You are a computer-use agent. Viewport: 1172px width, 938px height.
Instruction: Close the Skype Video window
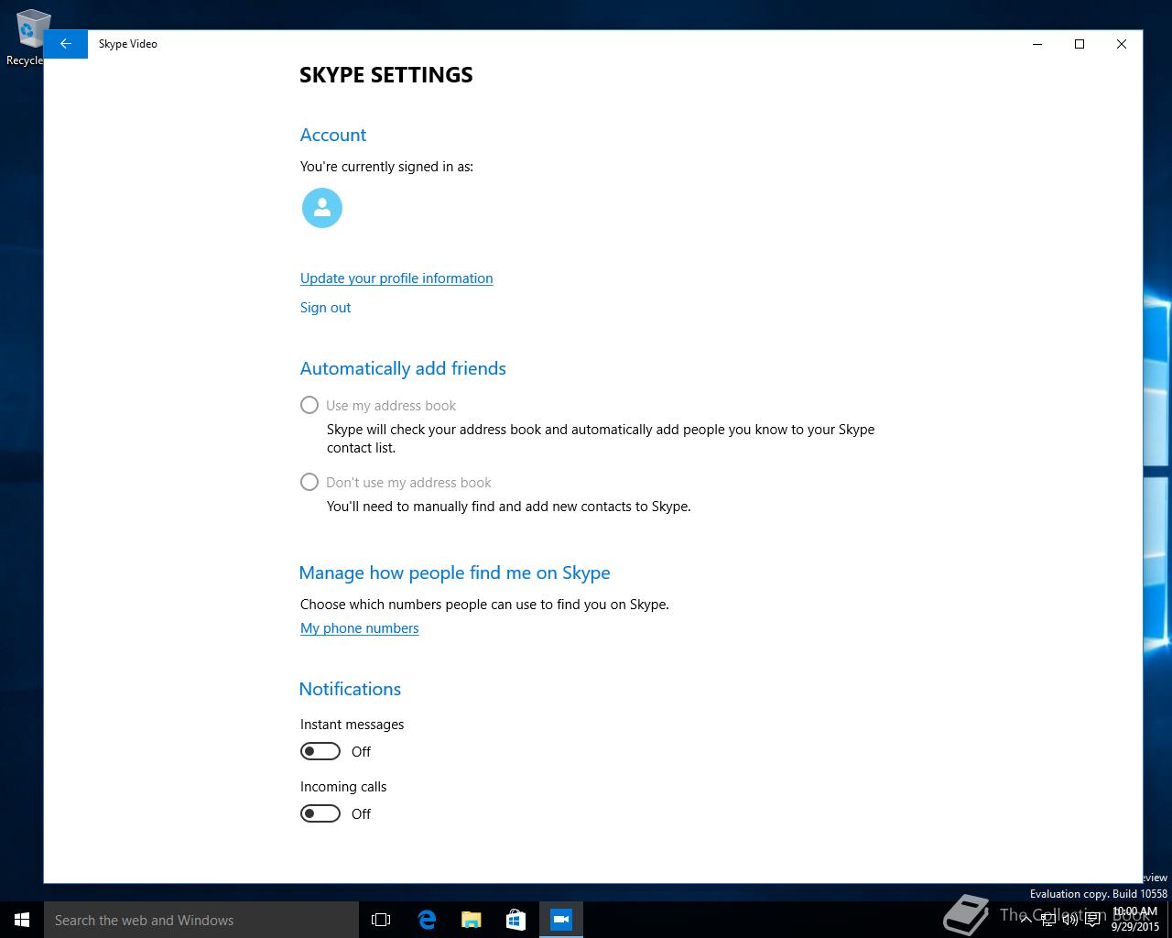point(1122,44)
